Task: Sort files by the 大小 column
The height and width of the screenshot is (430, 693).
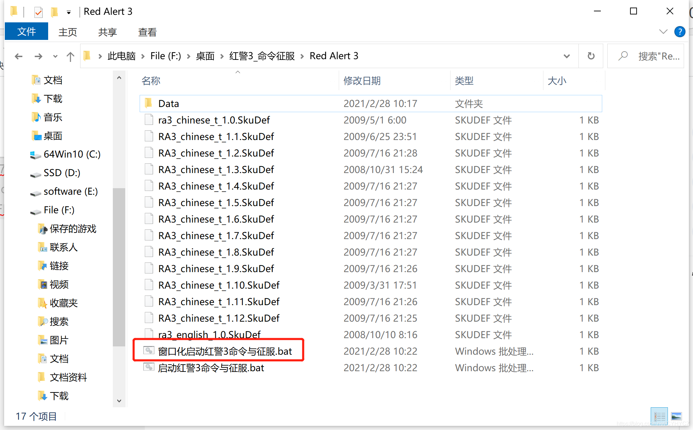Action: (557, 81)
